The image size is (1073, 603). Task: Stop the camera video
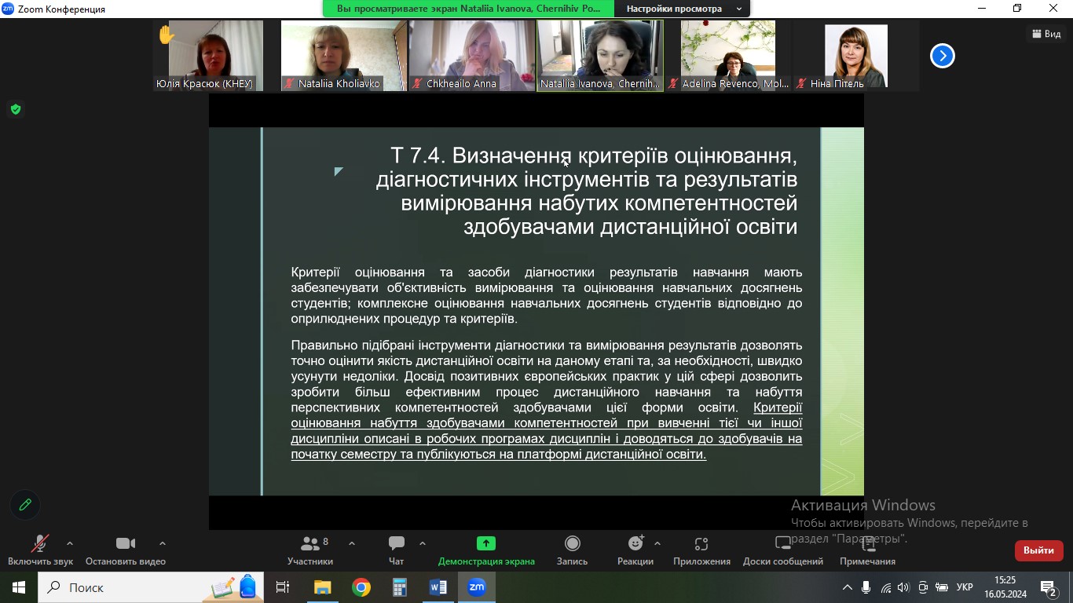(x=126, y=550)
